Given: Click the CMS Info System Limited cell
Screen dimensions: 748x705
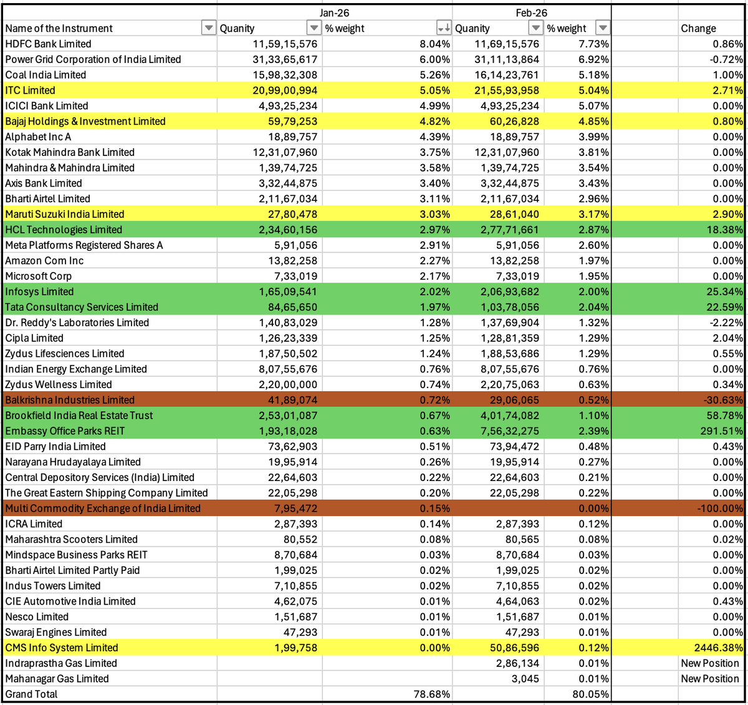Looking at the screenshot, I should (x=110, y=648).
